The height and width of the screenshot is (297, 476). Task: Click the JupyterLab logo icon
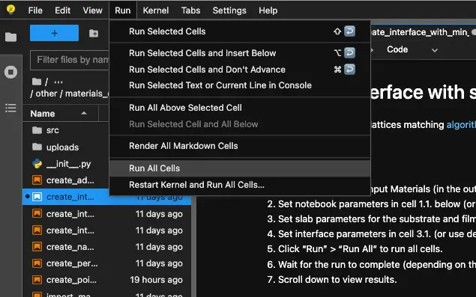pos(10,10)
